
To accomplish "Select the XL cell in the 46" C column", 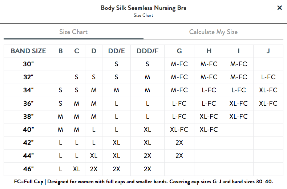I will [x=77, y=169].
